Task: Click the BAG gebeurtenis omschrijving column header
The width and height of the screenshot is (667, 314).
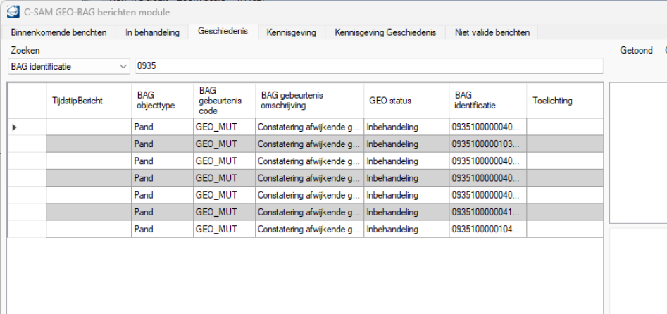Action: tap(310, 101)
